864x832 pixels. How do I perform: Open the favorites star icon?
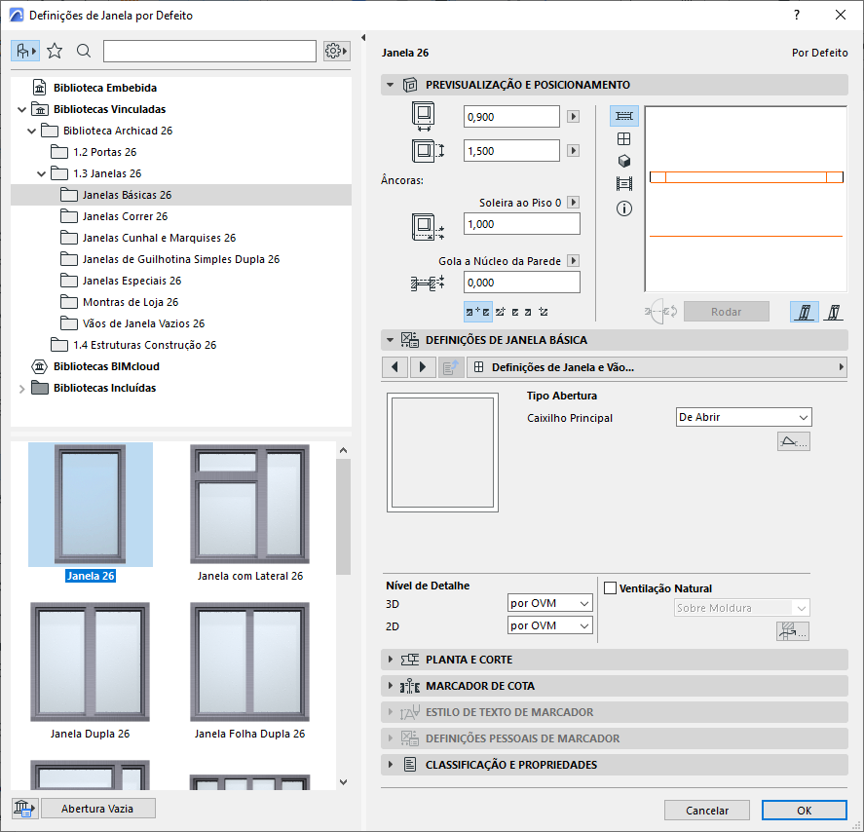(x=55, y=51)
